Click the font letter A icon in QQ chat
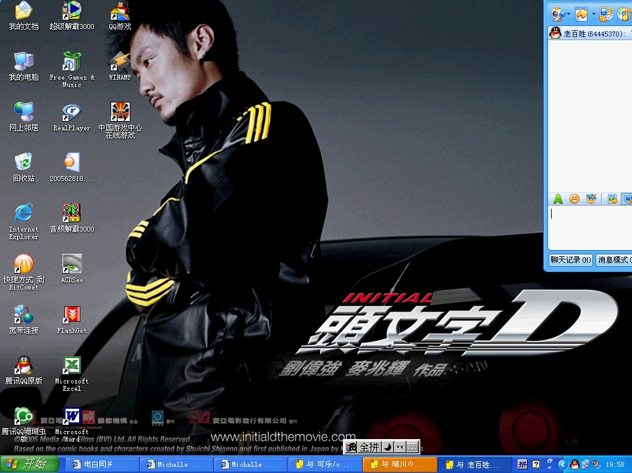 (x=558, y=199)
